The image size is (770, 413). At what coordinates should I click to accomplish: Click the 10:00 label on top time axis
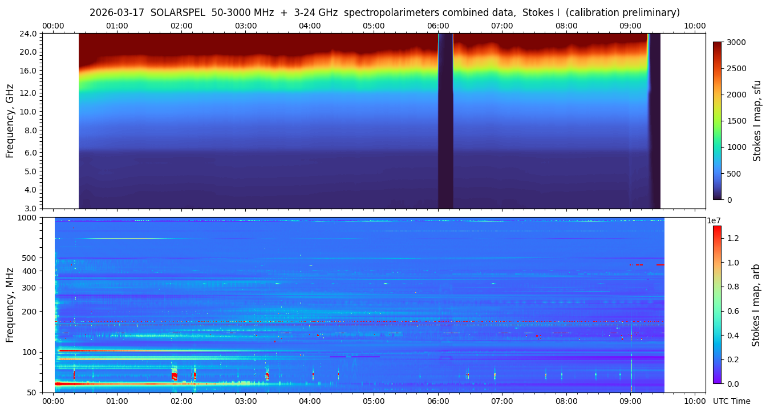pos(695,26)
